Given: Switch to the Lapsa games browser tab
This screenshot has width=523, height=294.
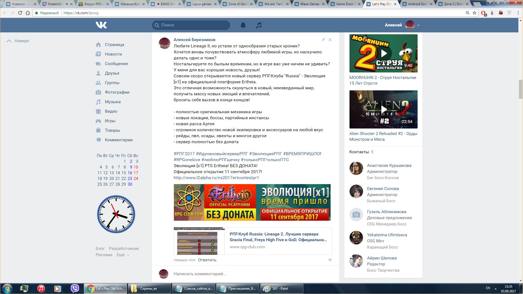Looking at the screenshot, I should [x=202, y=4].
